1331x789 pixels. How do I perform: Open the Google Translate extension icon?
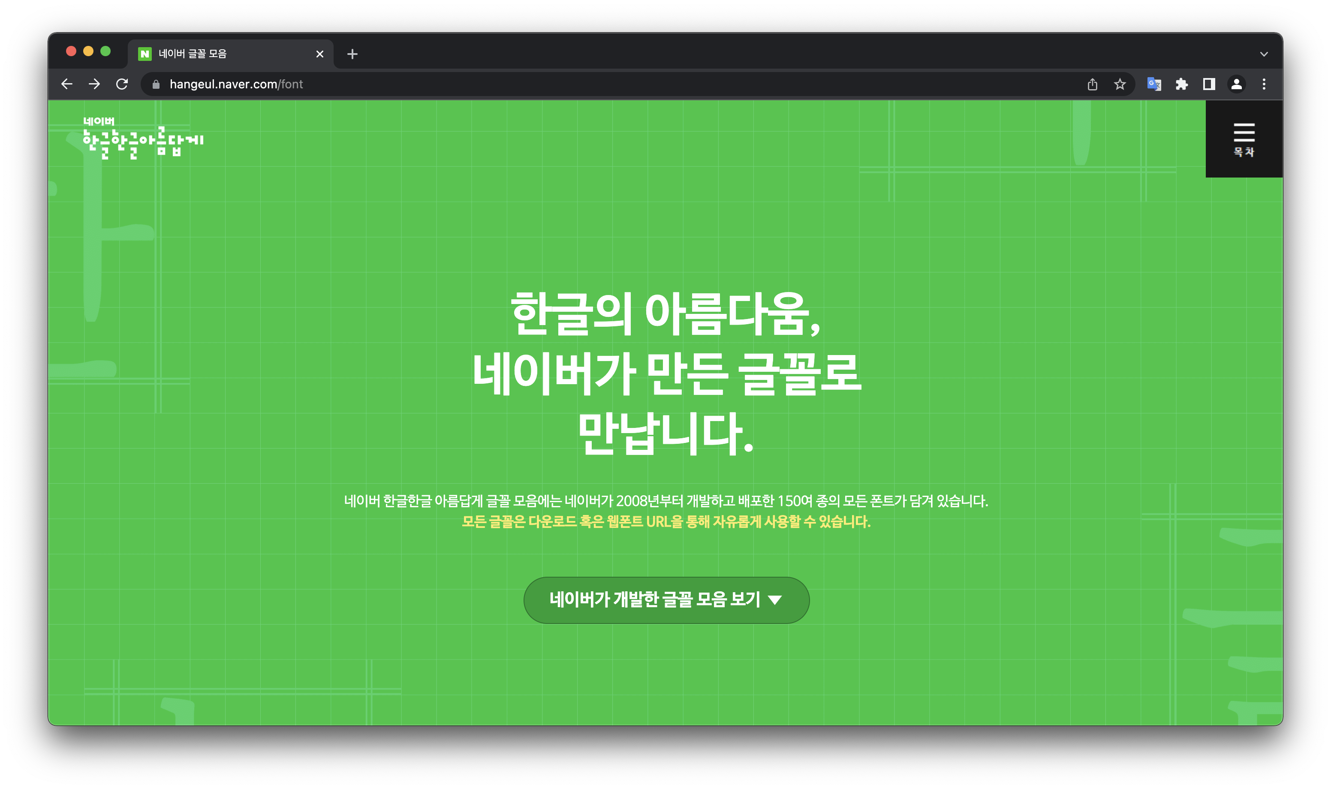(x=1154, y=84)
